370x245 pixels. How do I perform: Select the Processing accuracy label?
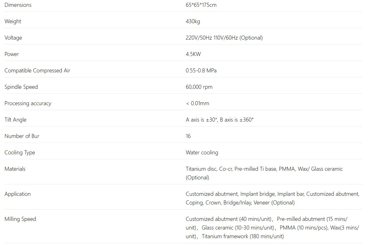(28, 103)
